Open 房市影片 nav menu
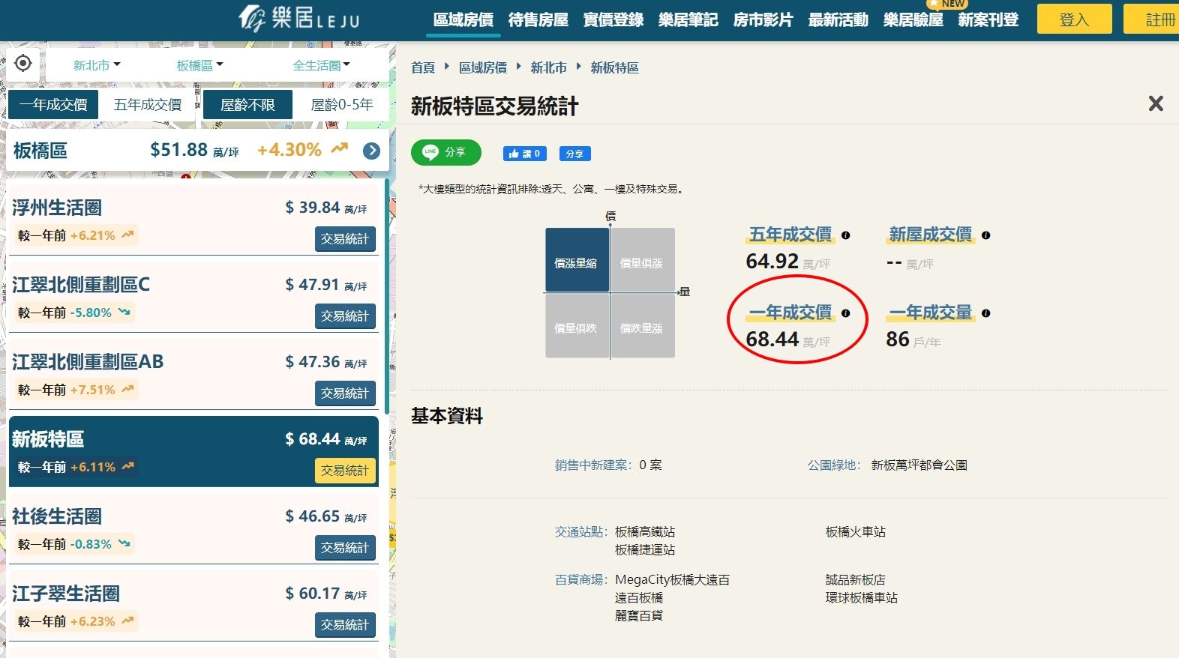Image resolution: width=1179 pixels, height=658 pixels. (763, 20)
